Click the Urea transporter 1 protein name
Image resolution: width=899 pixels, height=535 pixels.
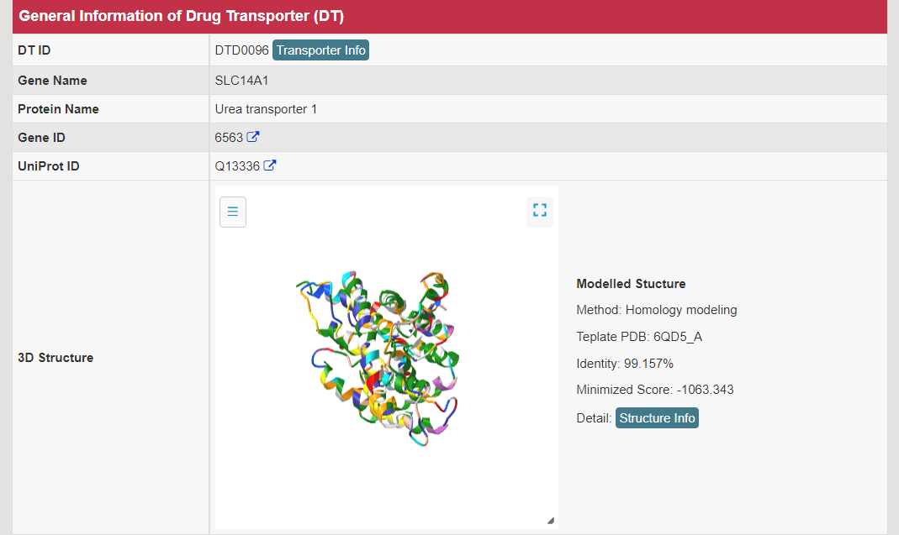coord(266,109)
